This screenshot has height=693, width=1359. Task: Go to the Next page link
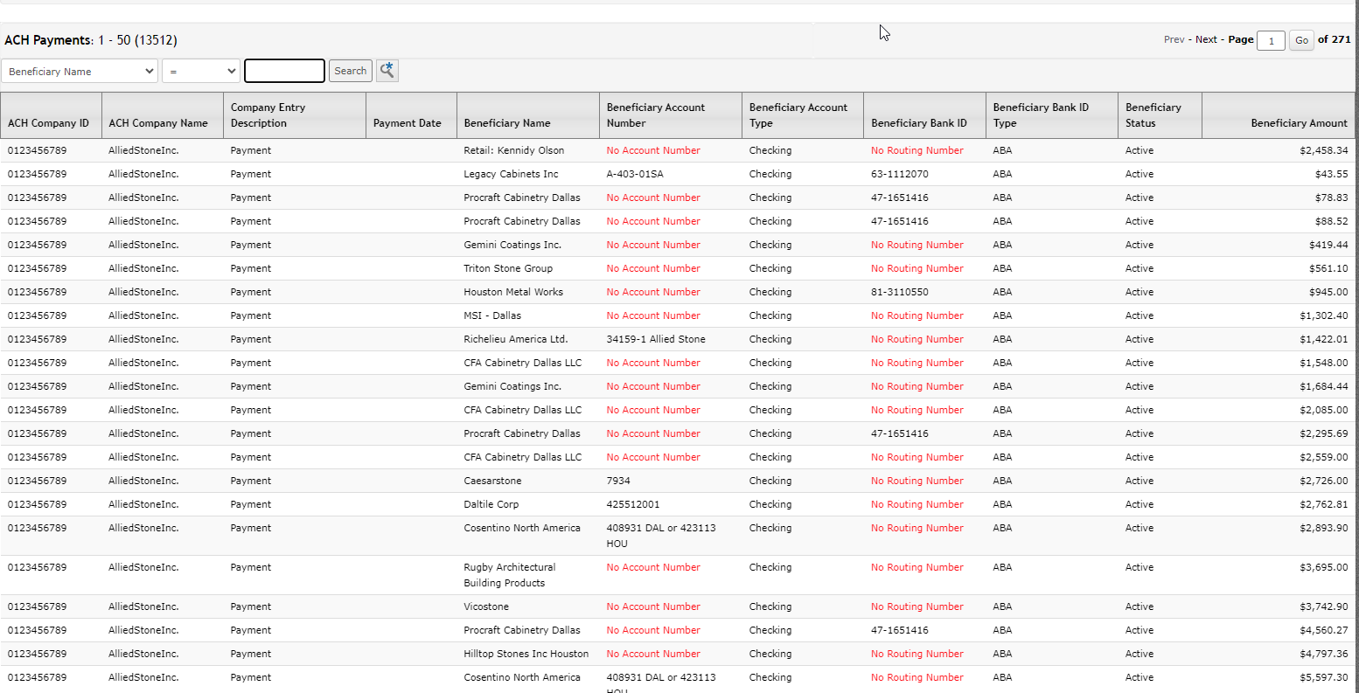pos(1206,39)
